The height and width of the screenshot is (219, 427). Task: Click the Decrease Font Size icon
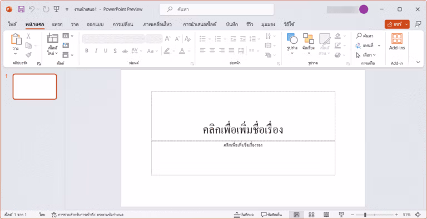pyautogui.click(x=177, y=39)
